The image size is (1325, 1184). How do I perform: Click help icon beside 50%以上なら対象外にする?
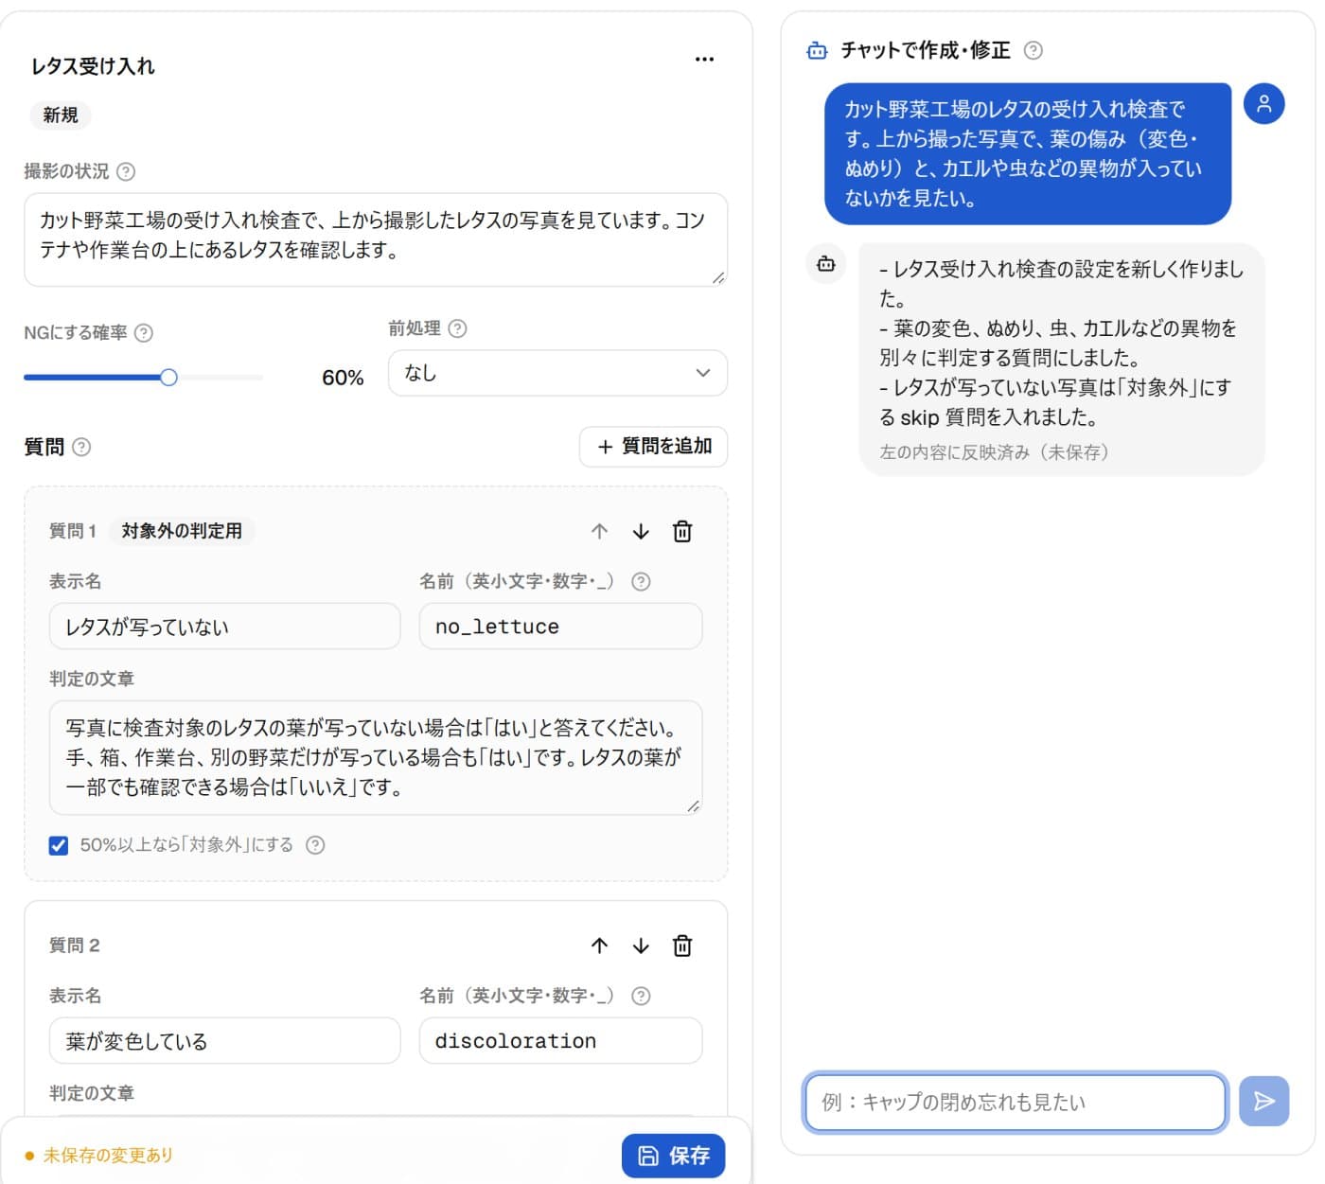[315, 845]
